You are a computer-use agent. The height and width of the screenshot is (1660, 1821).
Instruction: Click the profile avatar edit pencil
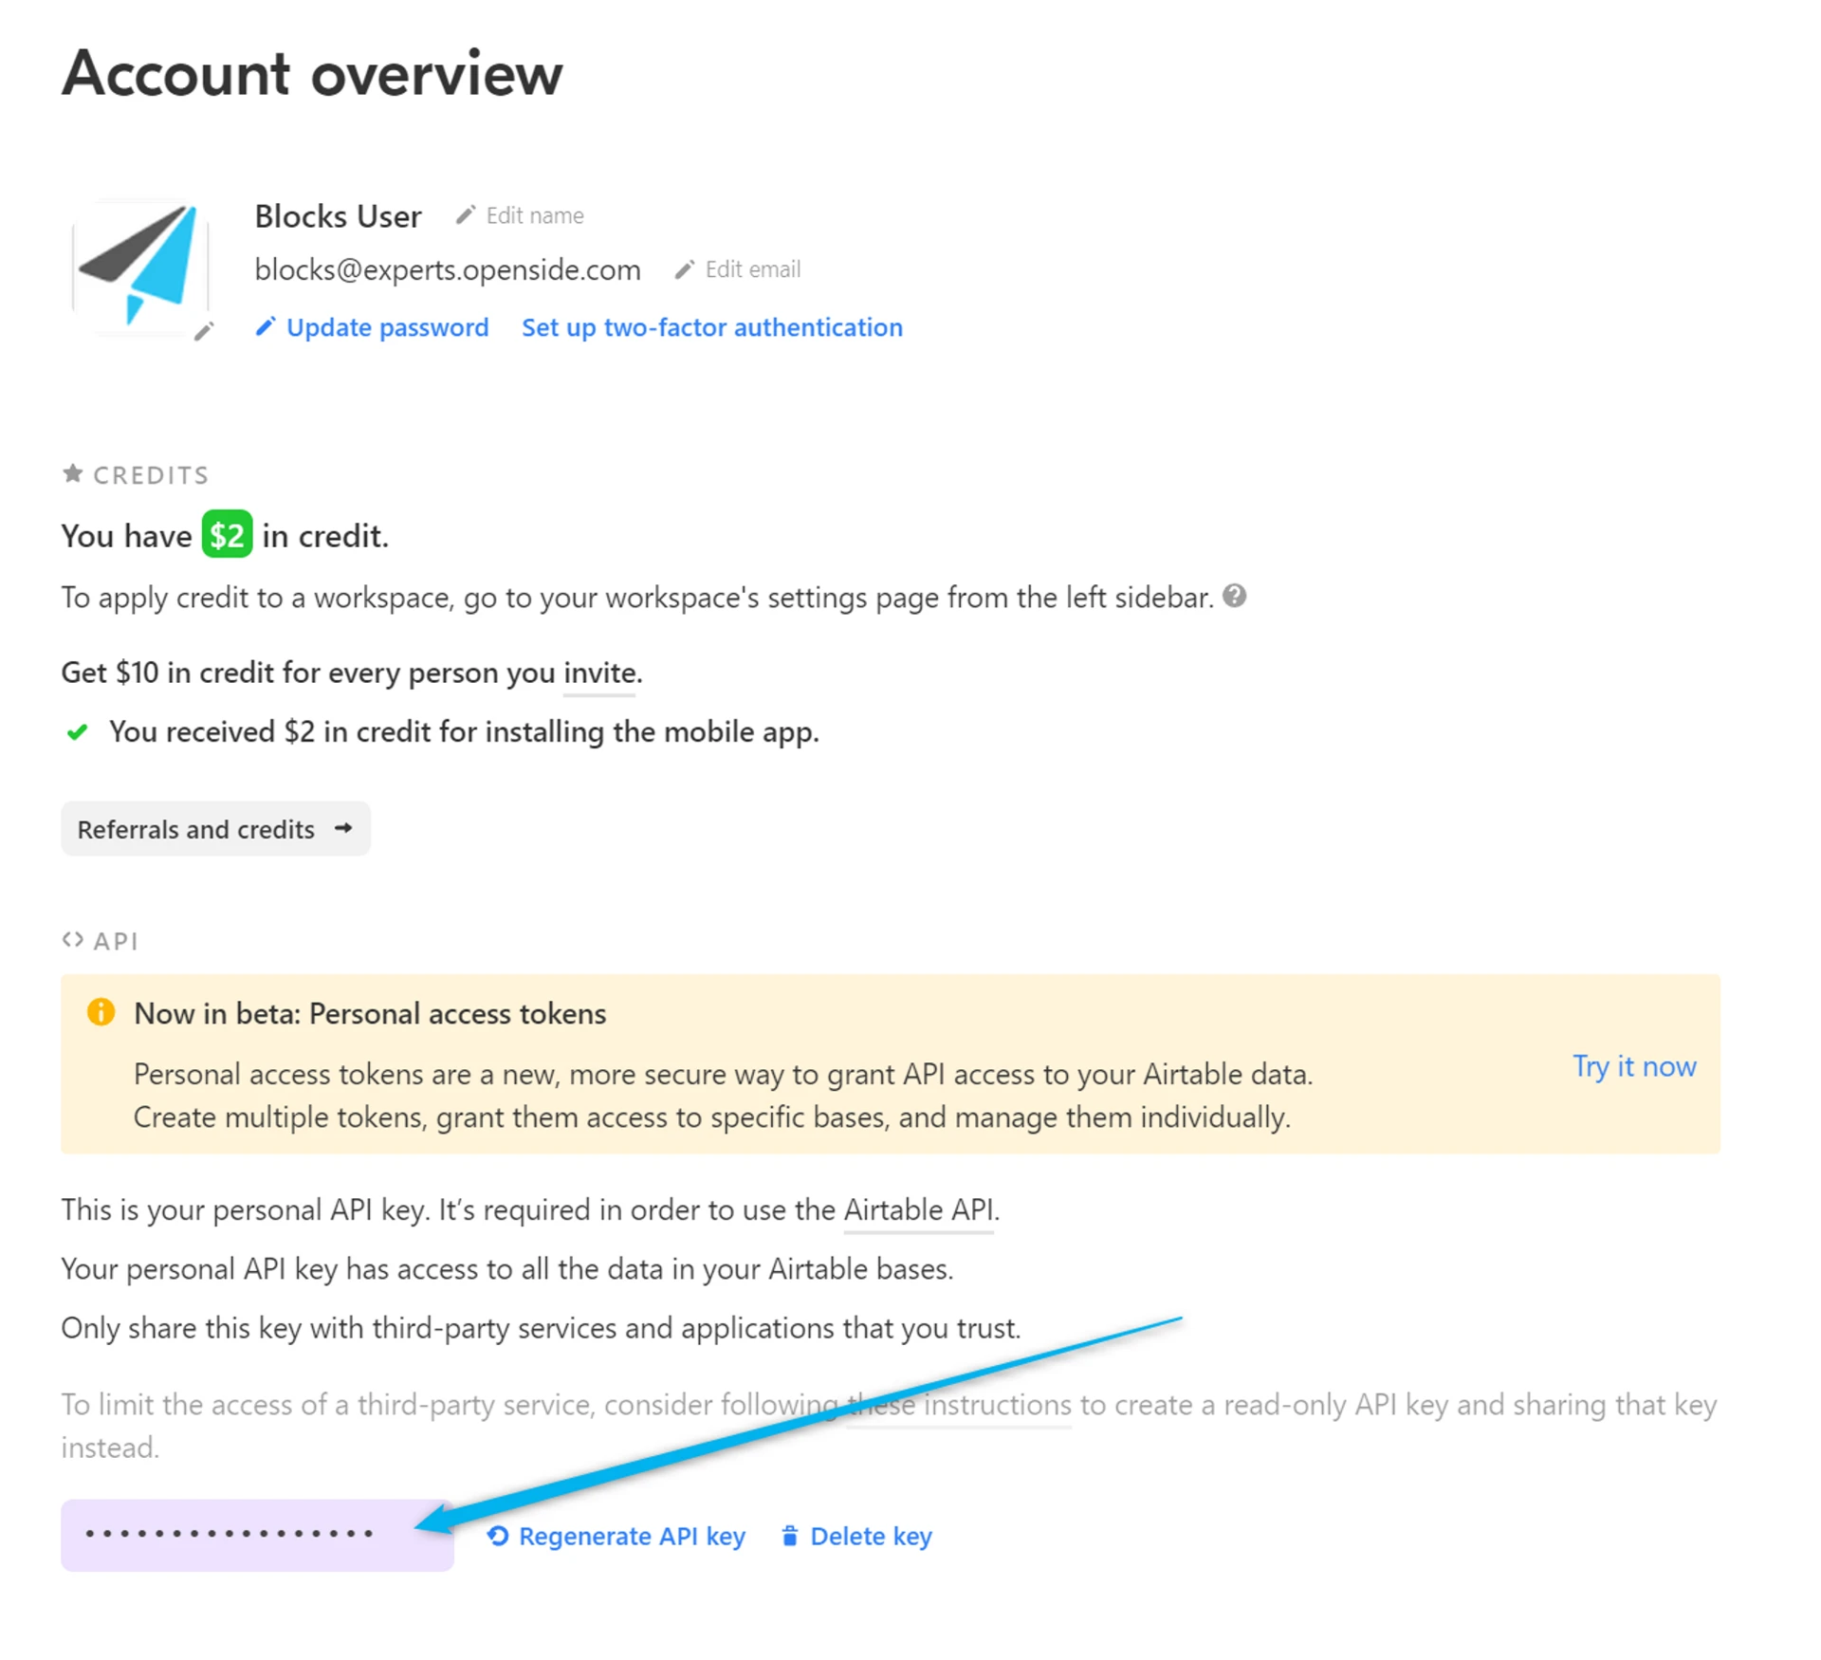(204, 331)
